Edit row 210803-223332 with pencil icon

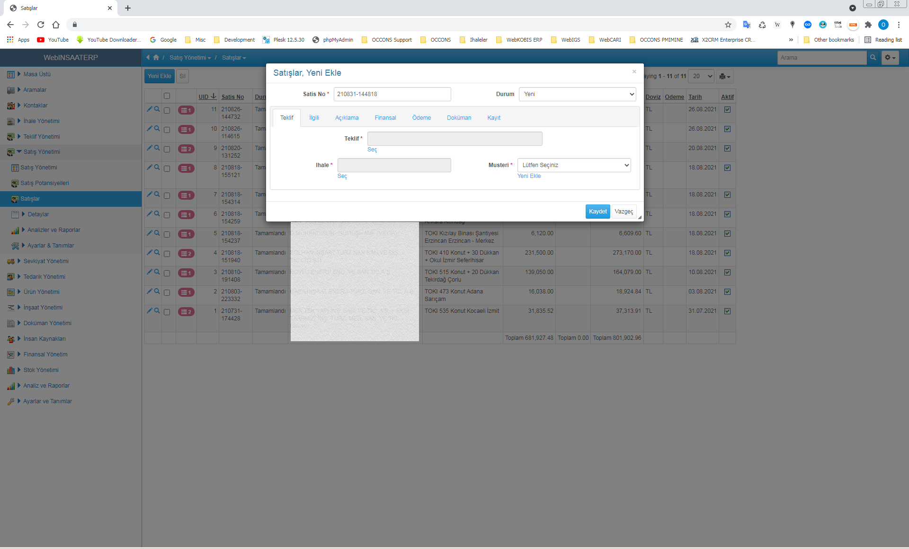click(149, 291)
